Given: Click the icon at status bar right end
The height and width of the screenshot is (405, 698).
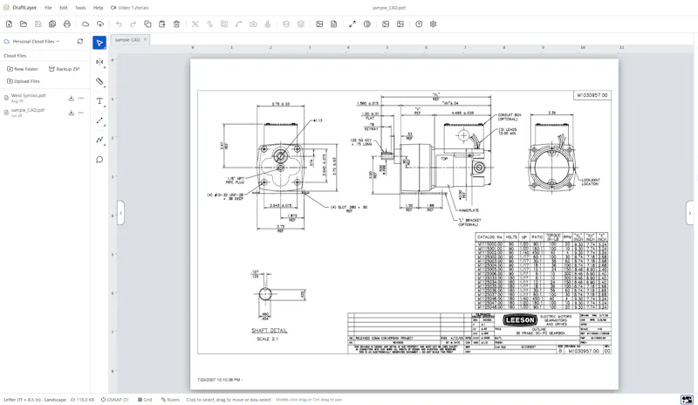Looking at the screenshot, I should click(687, 400).
